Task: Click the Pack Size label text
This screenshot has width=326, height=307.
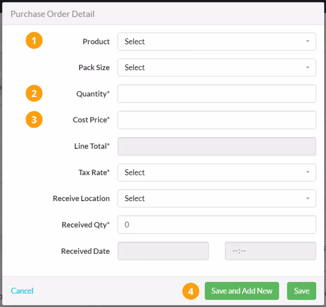Action: (x=94, y=68)
